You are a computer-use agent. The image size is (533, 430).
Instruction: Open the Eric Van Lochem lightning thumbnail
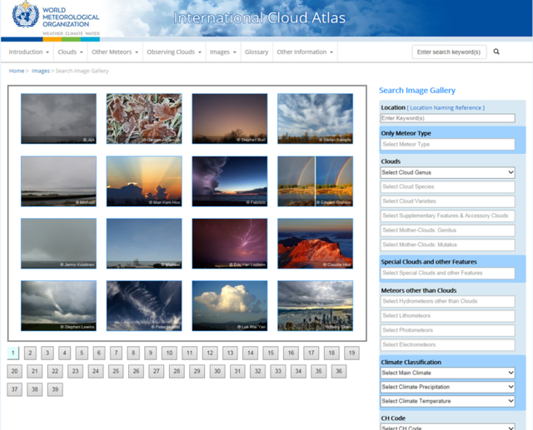[x=230, y=244]
